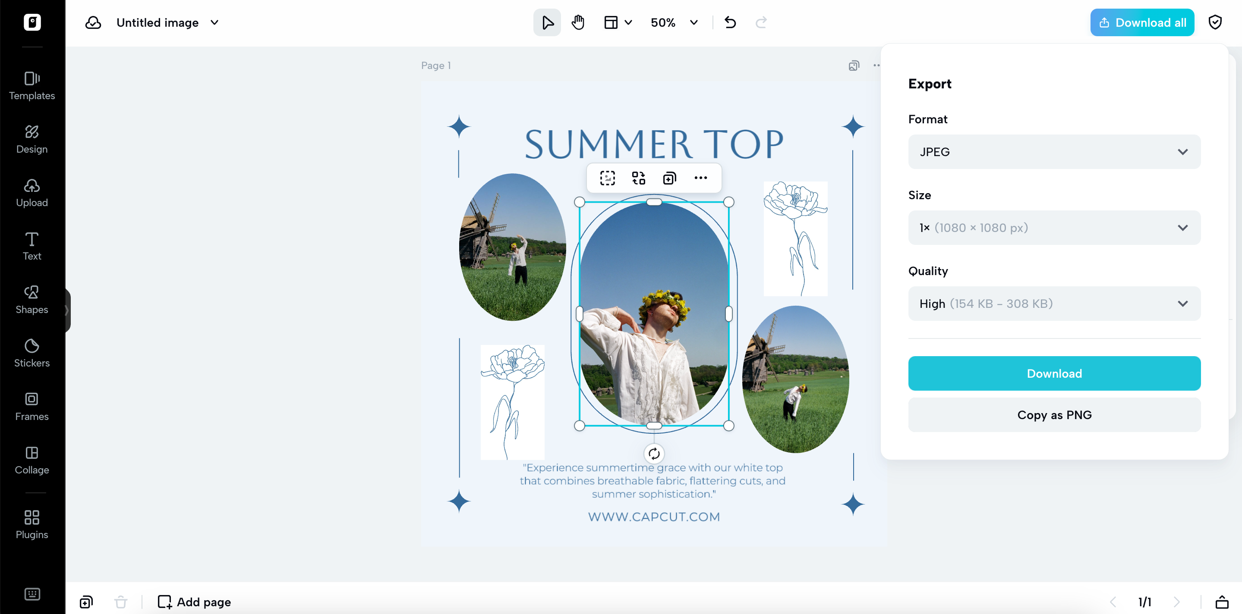1242x614 pixels.
Task: Expand the JPEG format dropdown
Action: coord(1054,152)
